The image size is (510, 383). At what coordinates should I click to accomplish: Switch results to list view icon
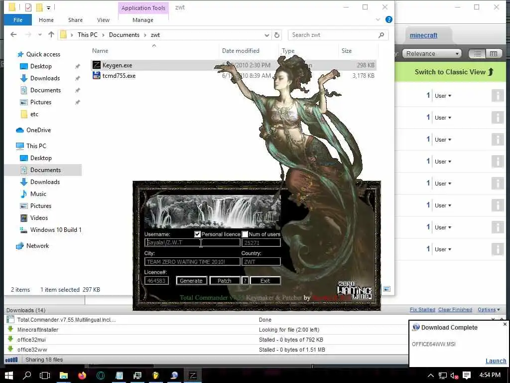pos(477,54)
